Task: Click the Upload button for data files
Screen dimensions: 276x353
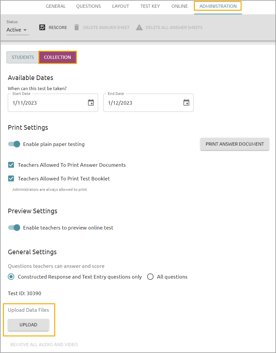Action: (x=28, y=325)
